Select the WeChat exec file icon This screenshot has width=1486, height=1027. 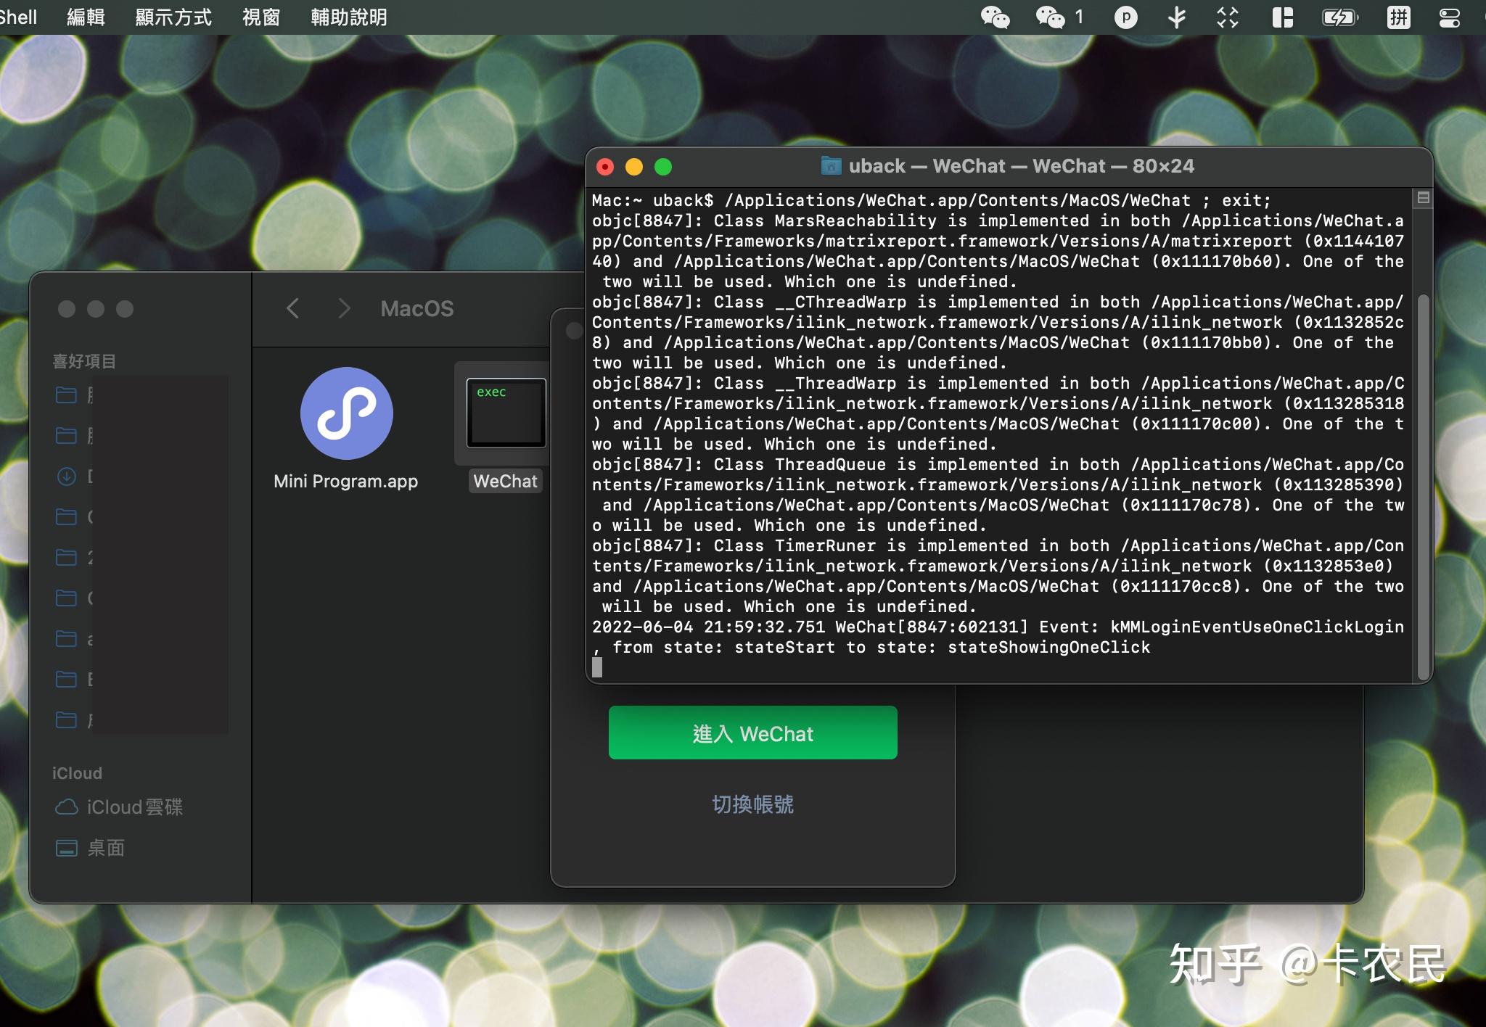click(506, 413)
